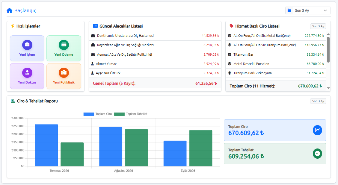338x185 pixels.
Task: Click the credit card icon for Yeni Ödeme
Action: click(x=64, y=45)
